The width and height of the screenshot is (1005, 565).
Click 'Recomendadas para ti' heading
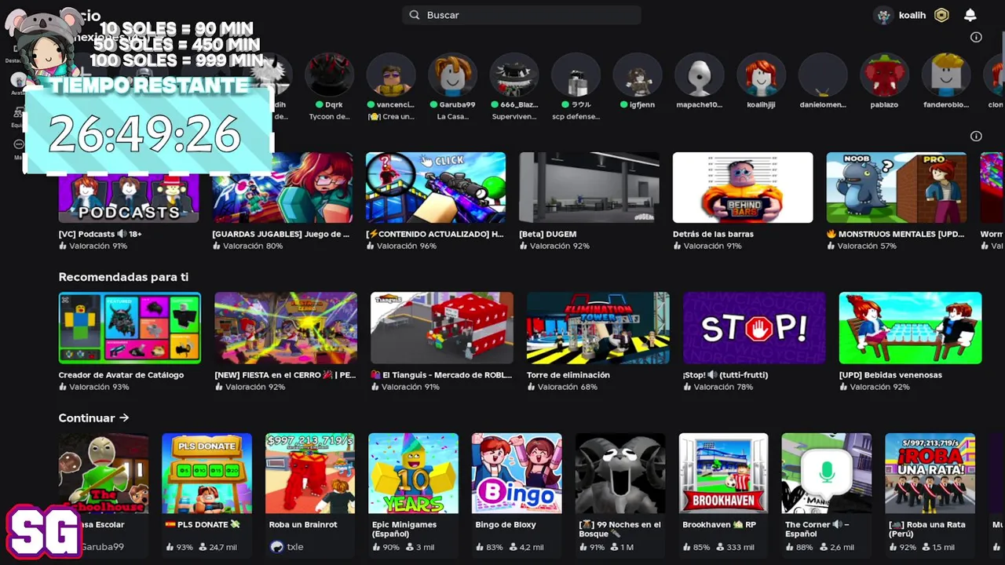(x=123, y=277)
